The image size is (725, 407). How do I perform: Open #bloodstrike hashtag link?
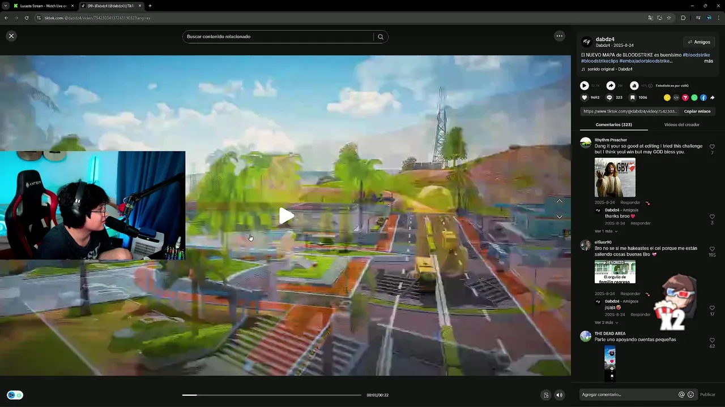[x=696, y=55]
